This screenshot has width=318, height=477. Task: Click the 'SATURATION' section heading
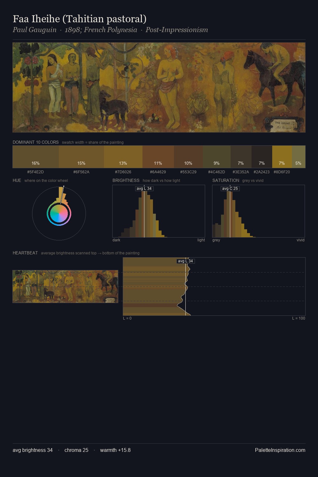point(226,180)
